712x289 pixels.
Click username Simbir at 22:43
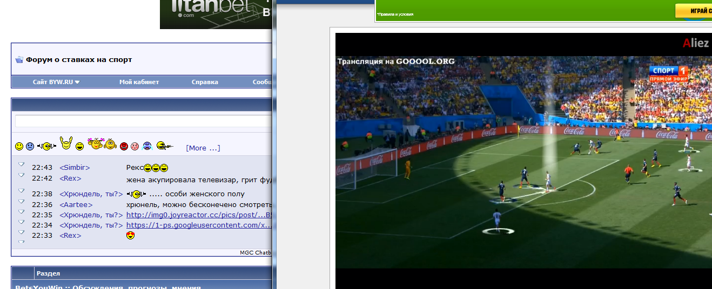pyautogui.click(x=75, y=168)
